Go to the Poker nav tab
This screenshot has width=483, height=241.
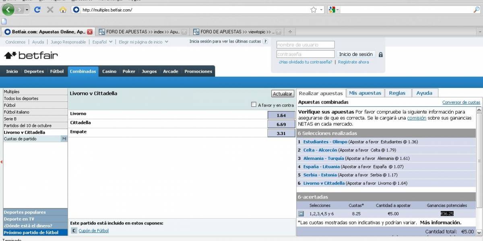click(x=129, y=71)
